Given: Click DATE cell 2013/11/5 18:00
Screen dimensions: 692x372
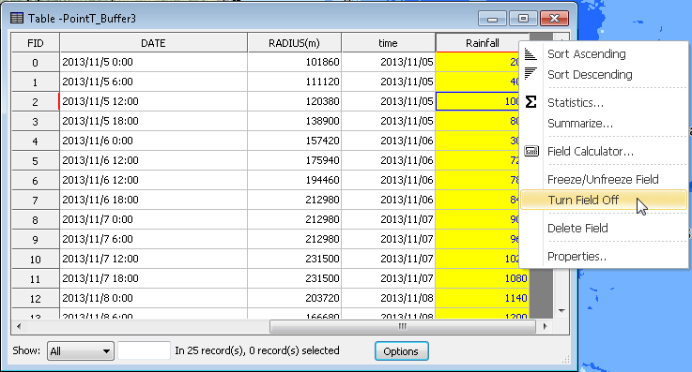Looking at the screenshot, I should point(153,121).
